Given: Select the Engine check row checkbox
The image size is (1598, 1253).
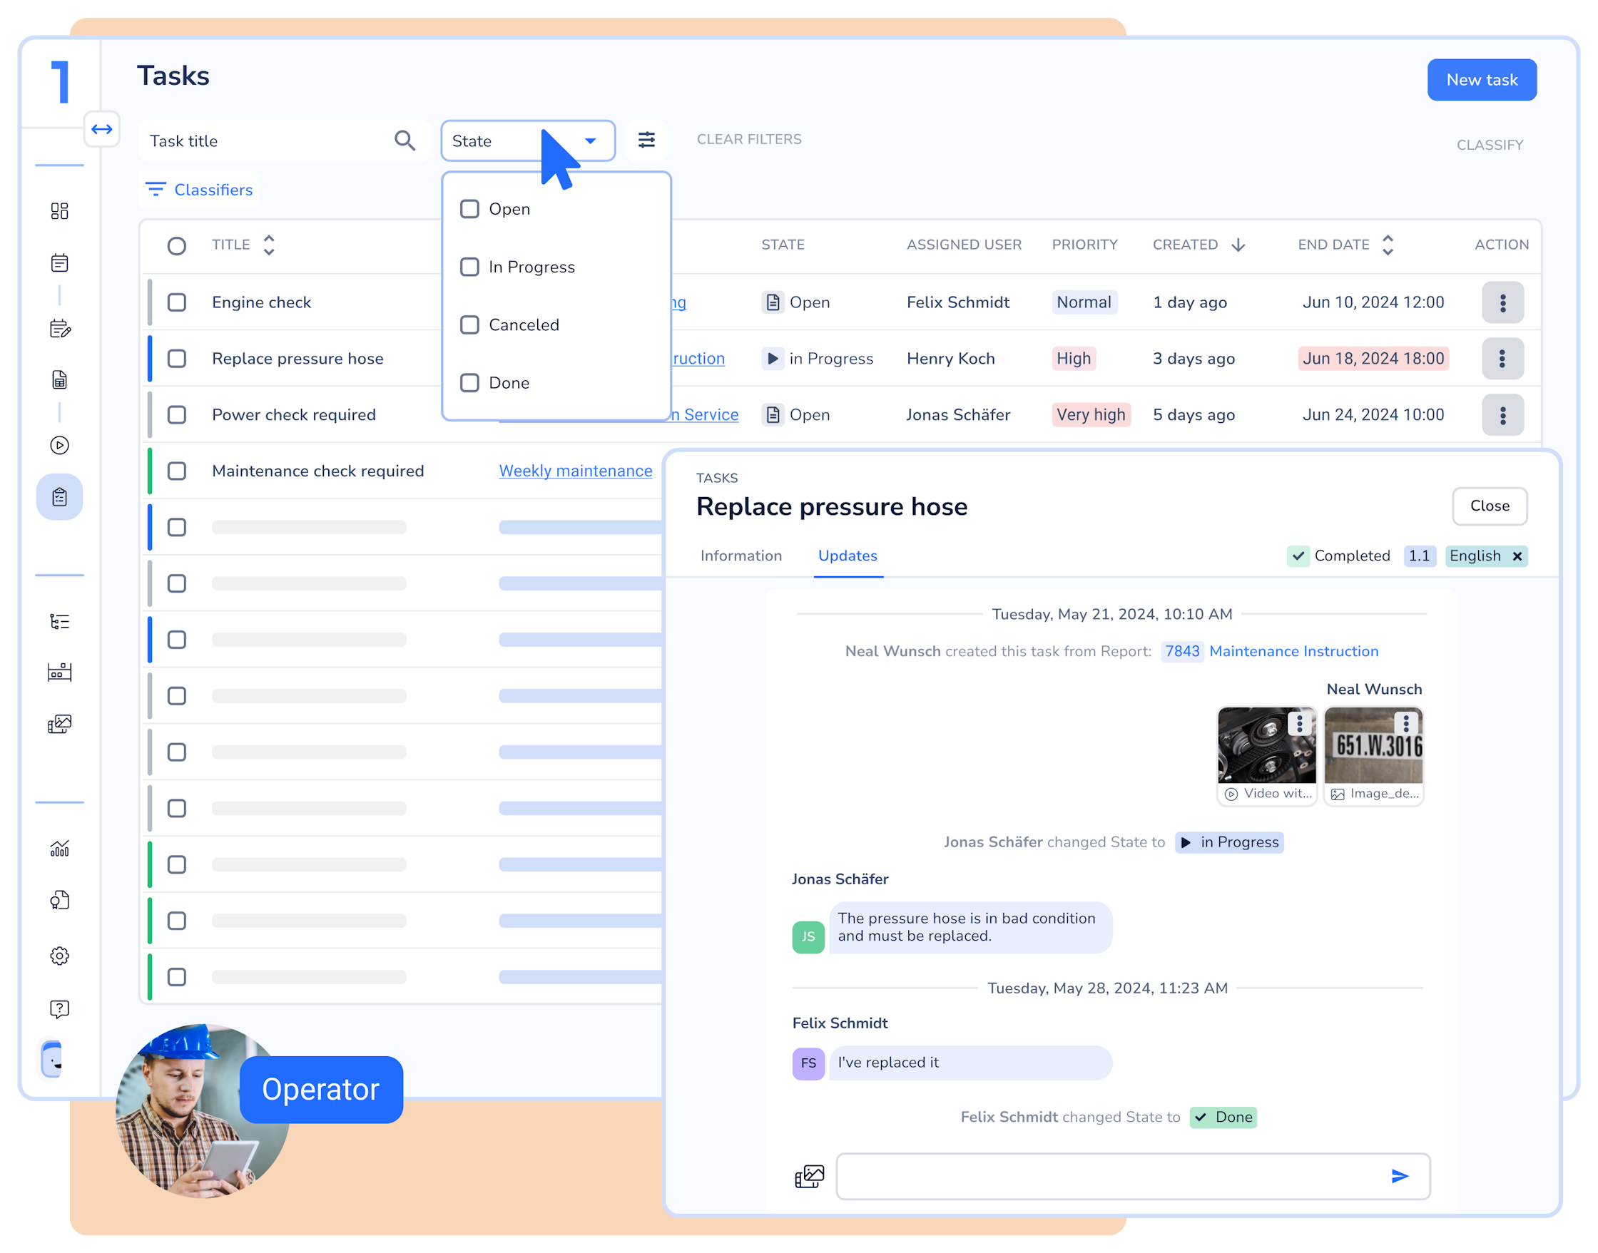Looking at the screenshot, I should pos(177,302).
